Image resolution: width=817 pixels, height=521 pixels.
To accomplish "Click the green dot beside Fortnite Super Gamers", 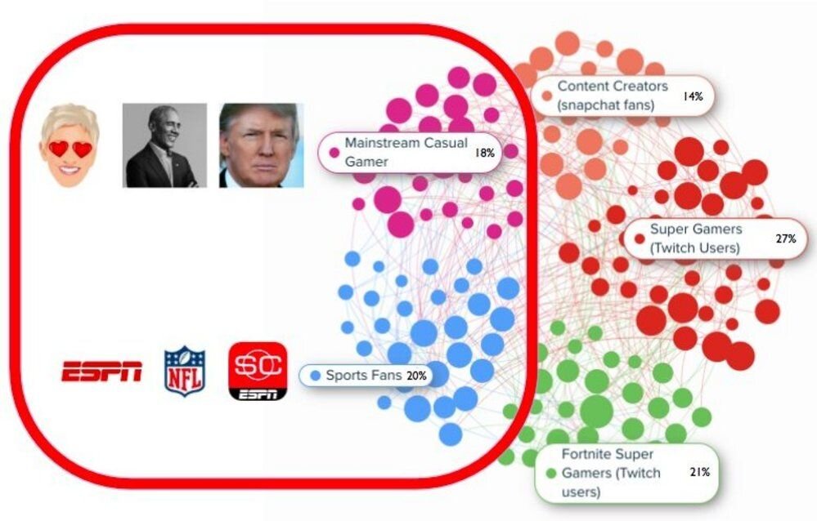I will pos(551,473).
